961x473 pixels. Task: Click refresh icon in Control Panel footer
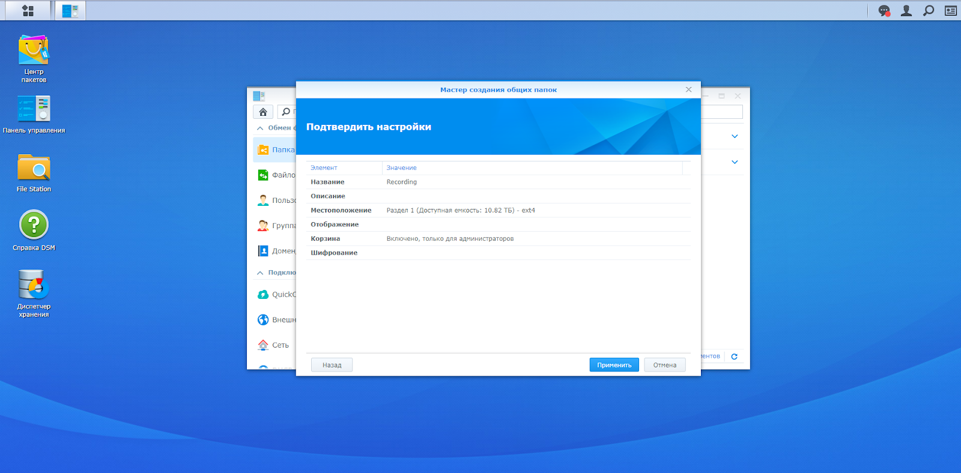pyautogui.click(x=734, y=357)
